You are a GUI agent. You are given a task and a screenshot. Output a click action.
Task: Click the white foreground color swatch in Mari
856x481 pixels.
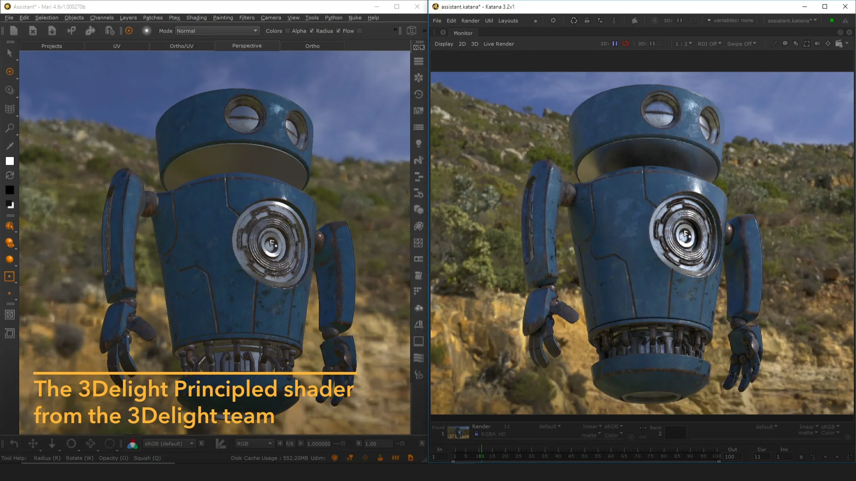[9, 161]
